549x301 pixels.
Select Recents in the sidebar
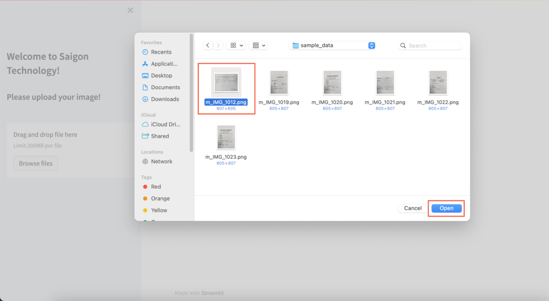pos(161,52)
